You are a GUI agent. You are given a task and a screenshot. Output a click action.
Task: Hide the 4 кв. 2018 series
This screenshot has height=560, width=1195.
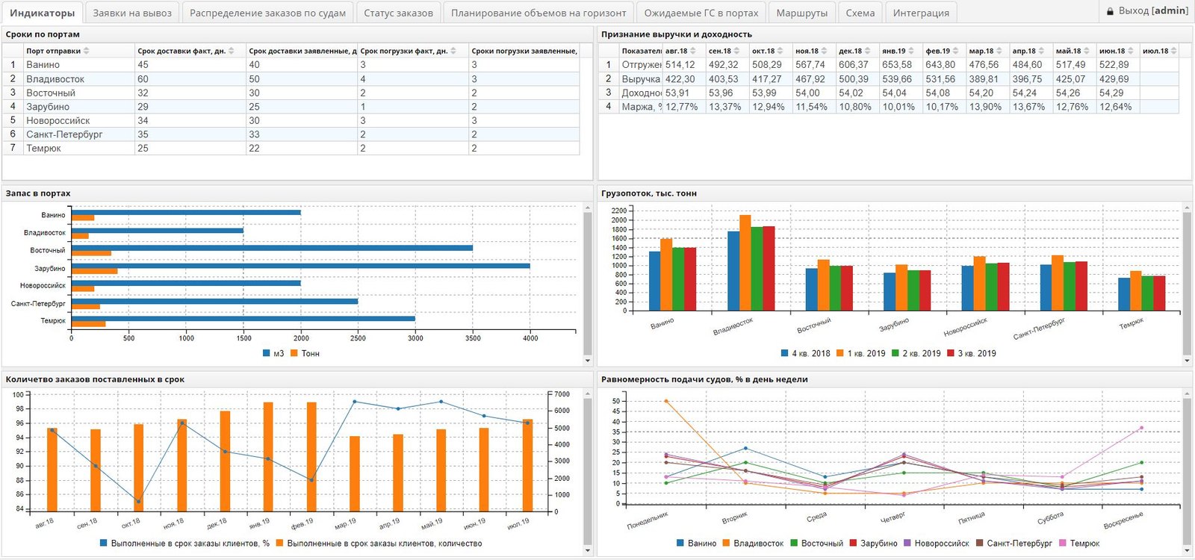coord(806,353)
